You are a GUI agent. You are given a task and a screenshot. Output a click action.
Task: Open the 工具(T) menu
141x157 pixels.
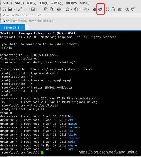click(x=44, y=3)
